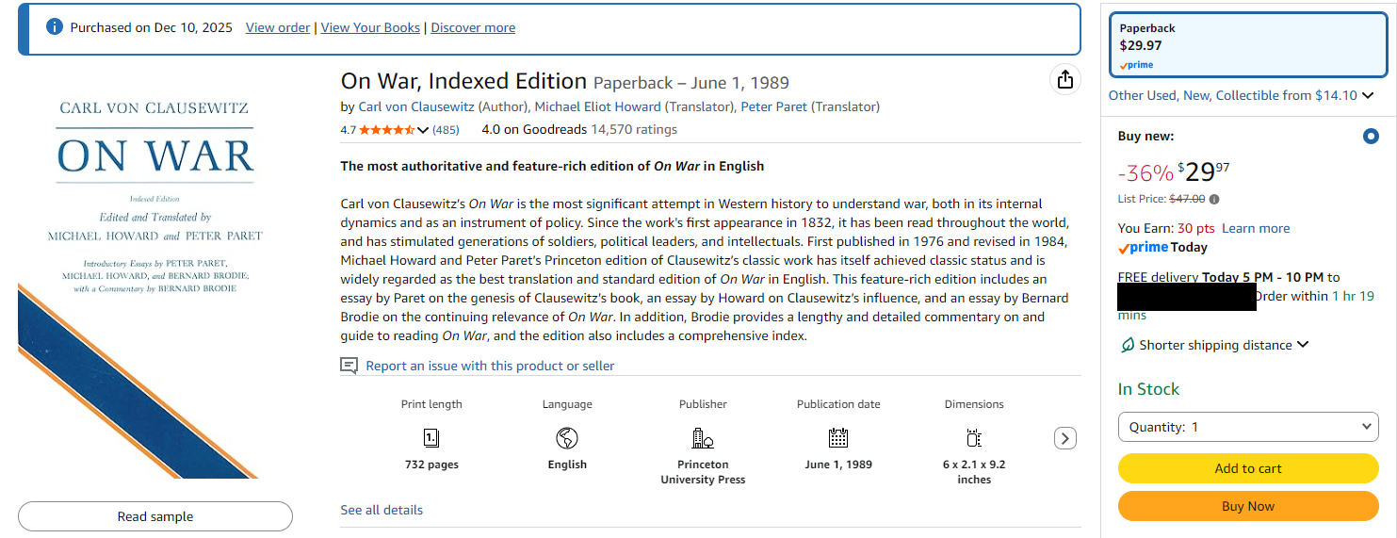The height and width of the screenshot is (538, 1397).
Task: Click the share icon beside the title
Action: [x=1064, y=79]
